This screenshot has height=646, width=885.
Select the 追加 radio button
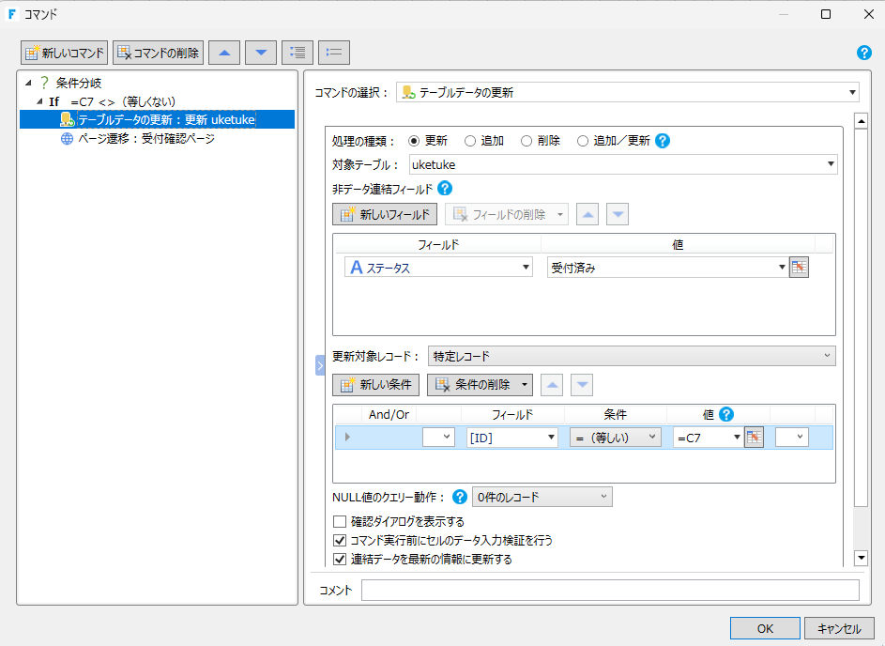pos(471,141)
